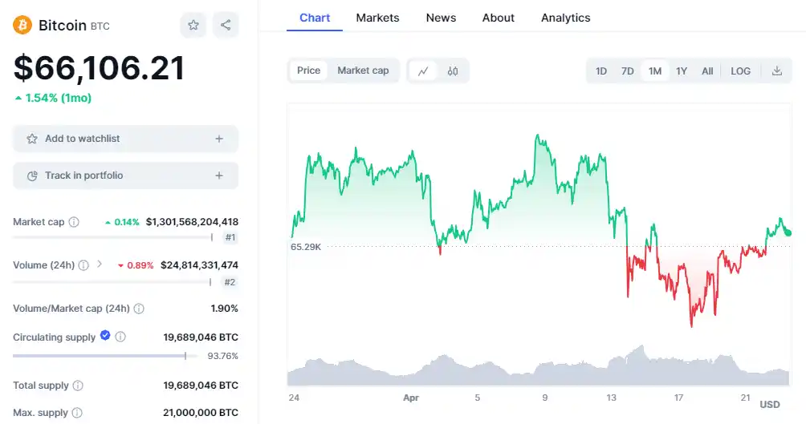
Task: Expand Add to watlist plus sign
Action: pos(219,139)
